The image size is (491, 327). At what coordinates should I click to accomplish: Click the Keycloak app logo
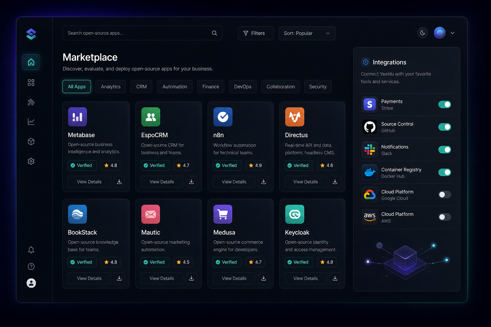295,214
